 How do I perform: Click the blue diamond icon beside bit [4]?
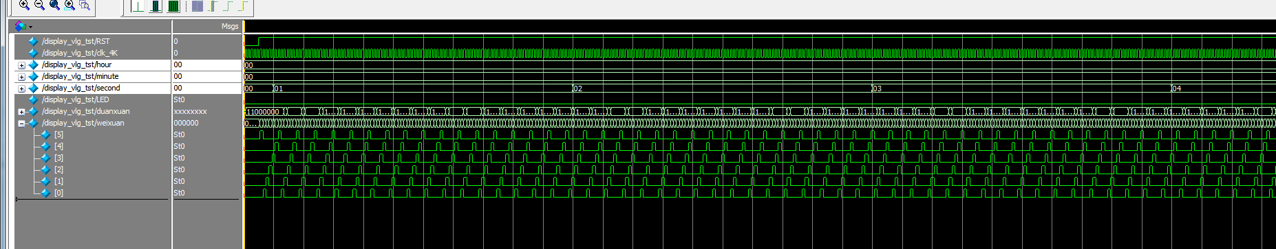coord(45,146)
